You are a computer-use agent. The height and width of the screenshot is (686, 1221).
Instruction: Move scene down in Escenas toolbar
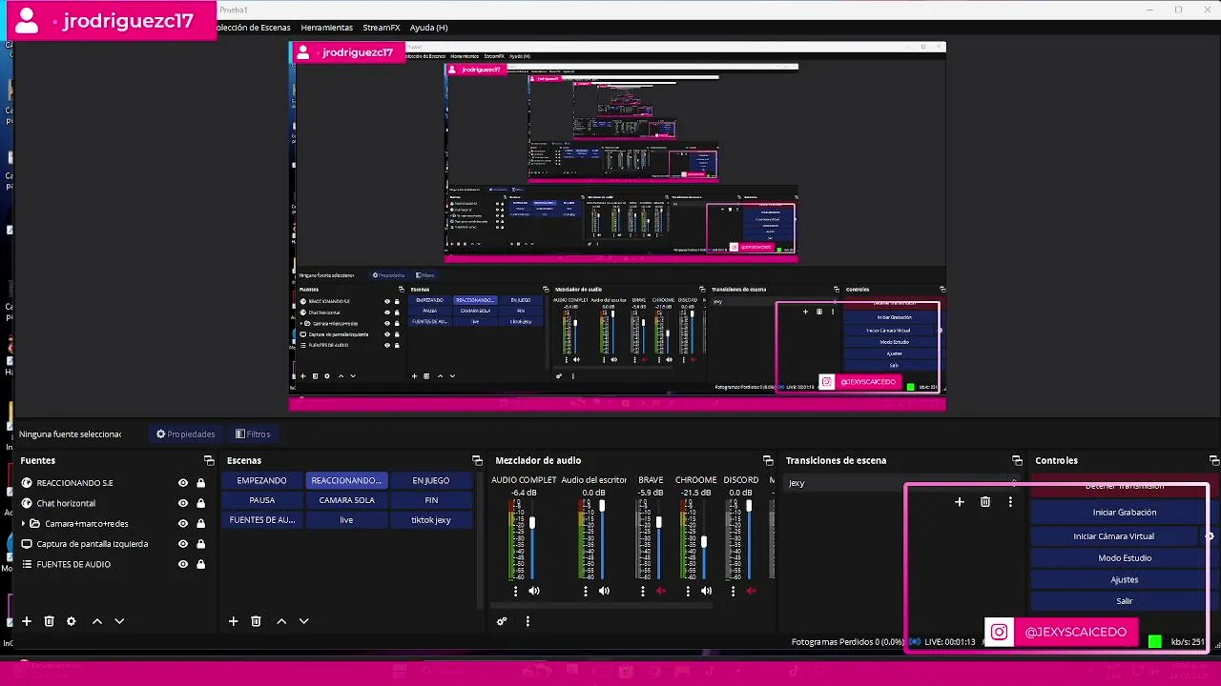[x=303, y=621]
